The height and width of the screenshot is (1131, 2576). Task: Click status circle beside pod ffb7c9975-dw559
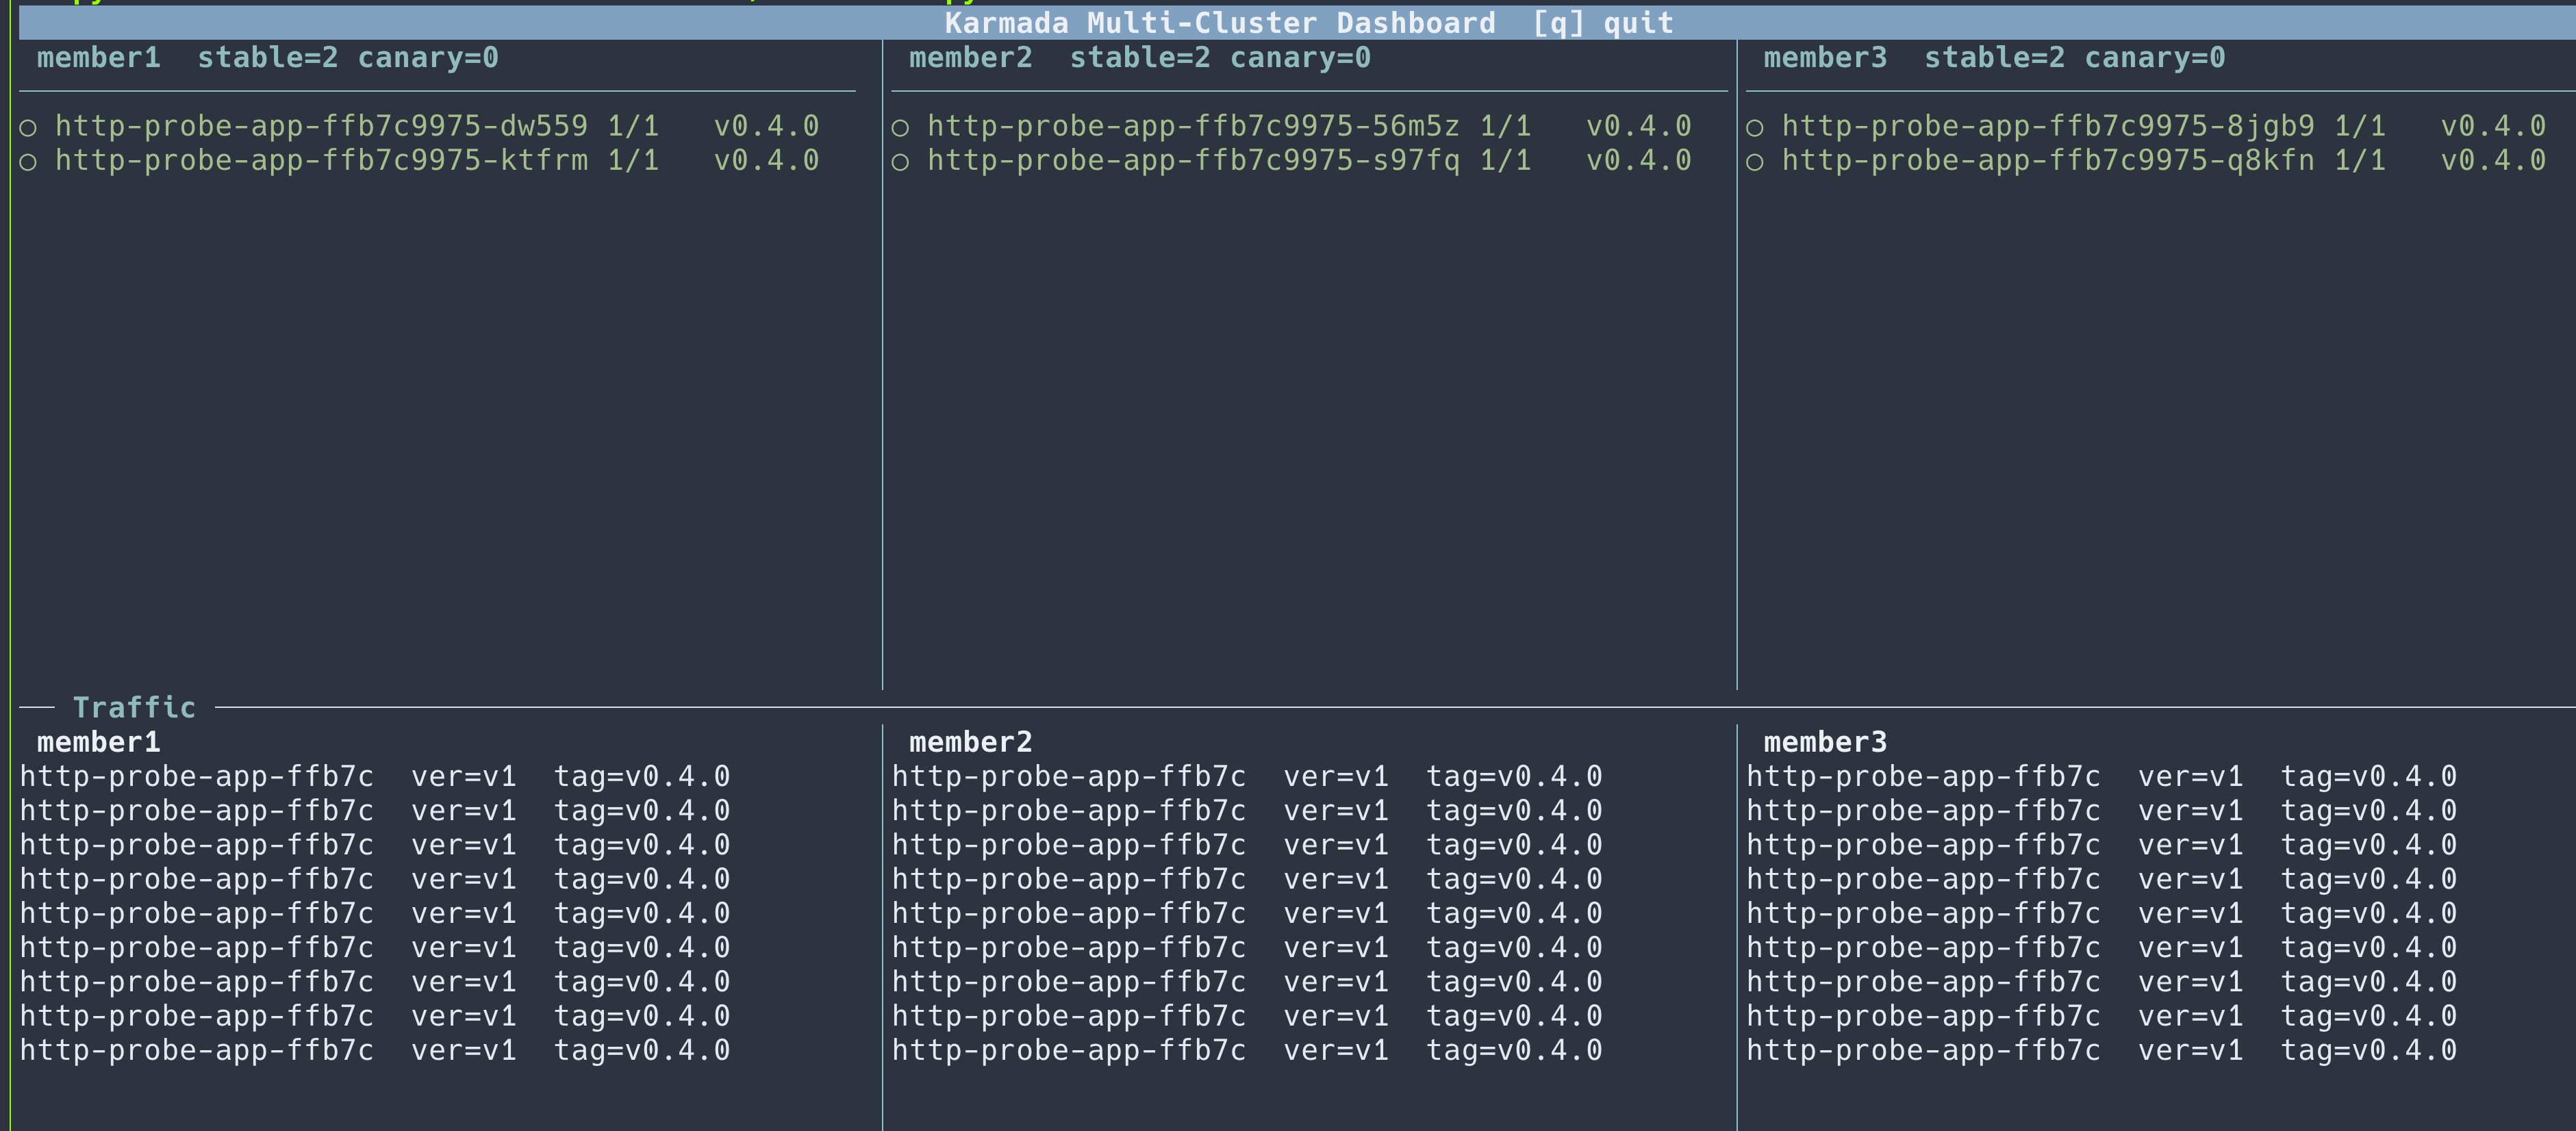[28, 127]
